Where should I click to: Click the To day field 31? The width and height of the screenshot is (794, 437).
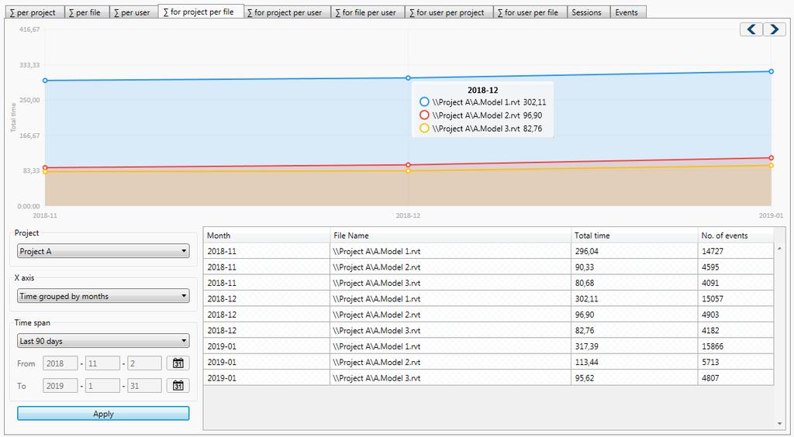[144, 385]
